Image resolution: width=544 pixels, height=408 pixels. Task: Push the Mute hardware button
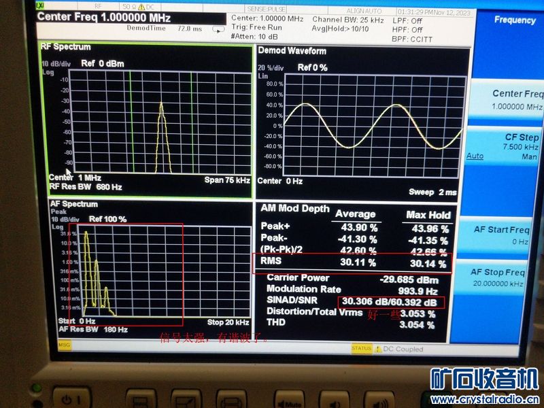(290, 401)
